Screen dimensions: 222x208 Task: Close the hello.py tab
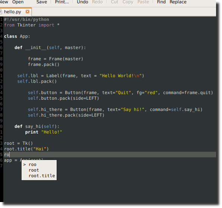(28, 12)
